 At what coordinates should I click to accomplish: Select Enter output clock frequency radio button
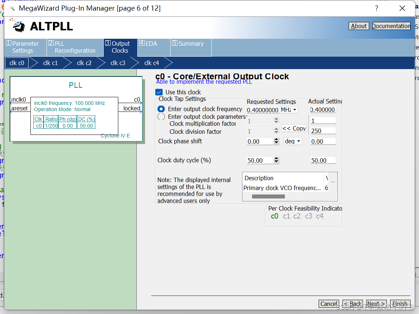pyautogui.click(x=161, y=109)
